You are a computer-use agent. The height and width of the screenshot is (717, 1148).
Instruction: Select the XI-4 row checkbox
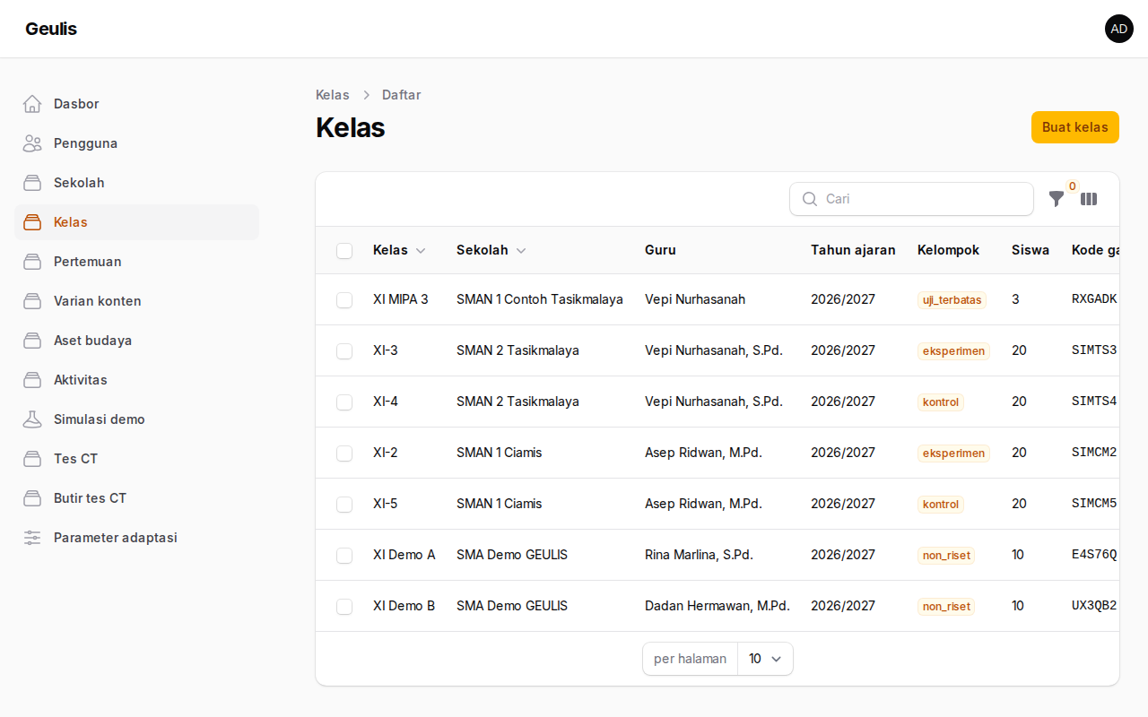coord(344,402)
